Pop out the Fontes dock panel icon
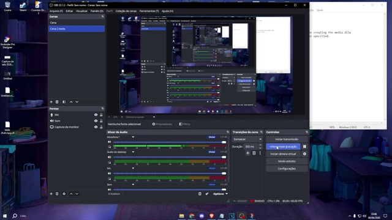The image size is (392, 220). [102, 109]
